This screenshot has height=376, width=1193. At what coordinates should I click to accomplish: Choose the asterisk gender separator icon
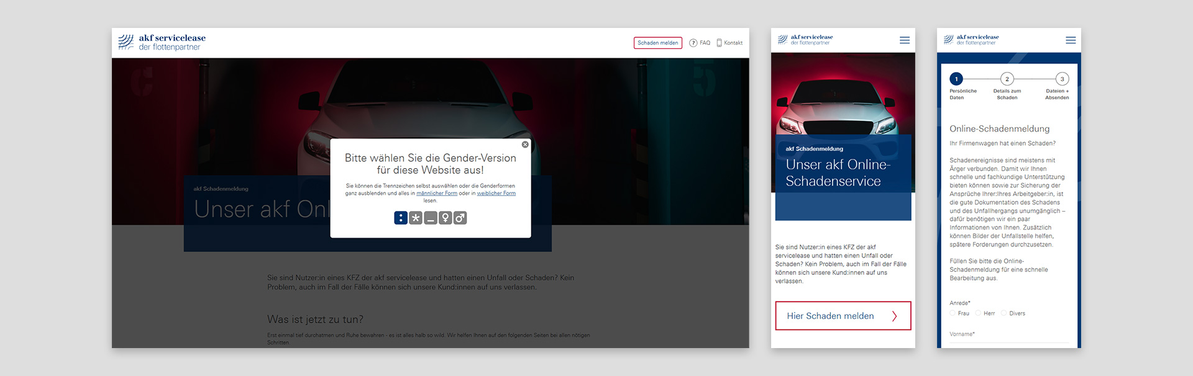[416, 218]
